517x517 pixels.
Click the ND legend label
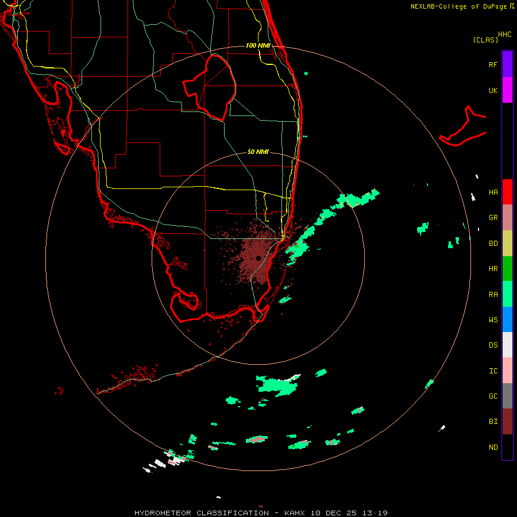click(x=493, y=447)
